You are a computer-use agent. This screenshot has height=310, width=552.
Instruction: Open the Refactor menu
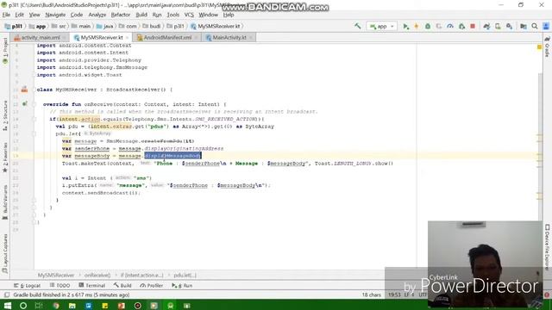tap(121, 15)
